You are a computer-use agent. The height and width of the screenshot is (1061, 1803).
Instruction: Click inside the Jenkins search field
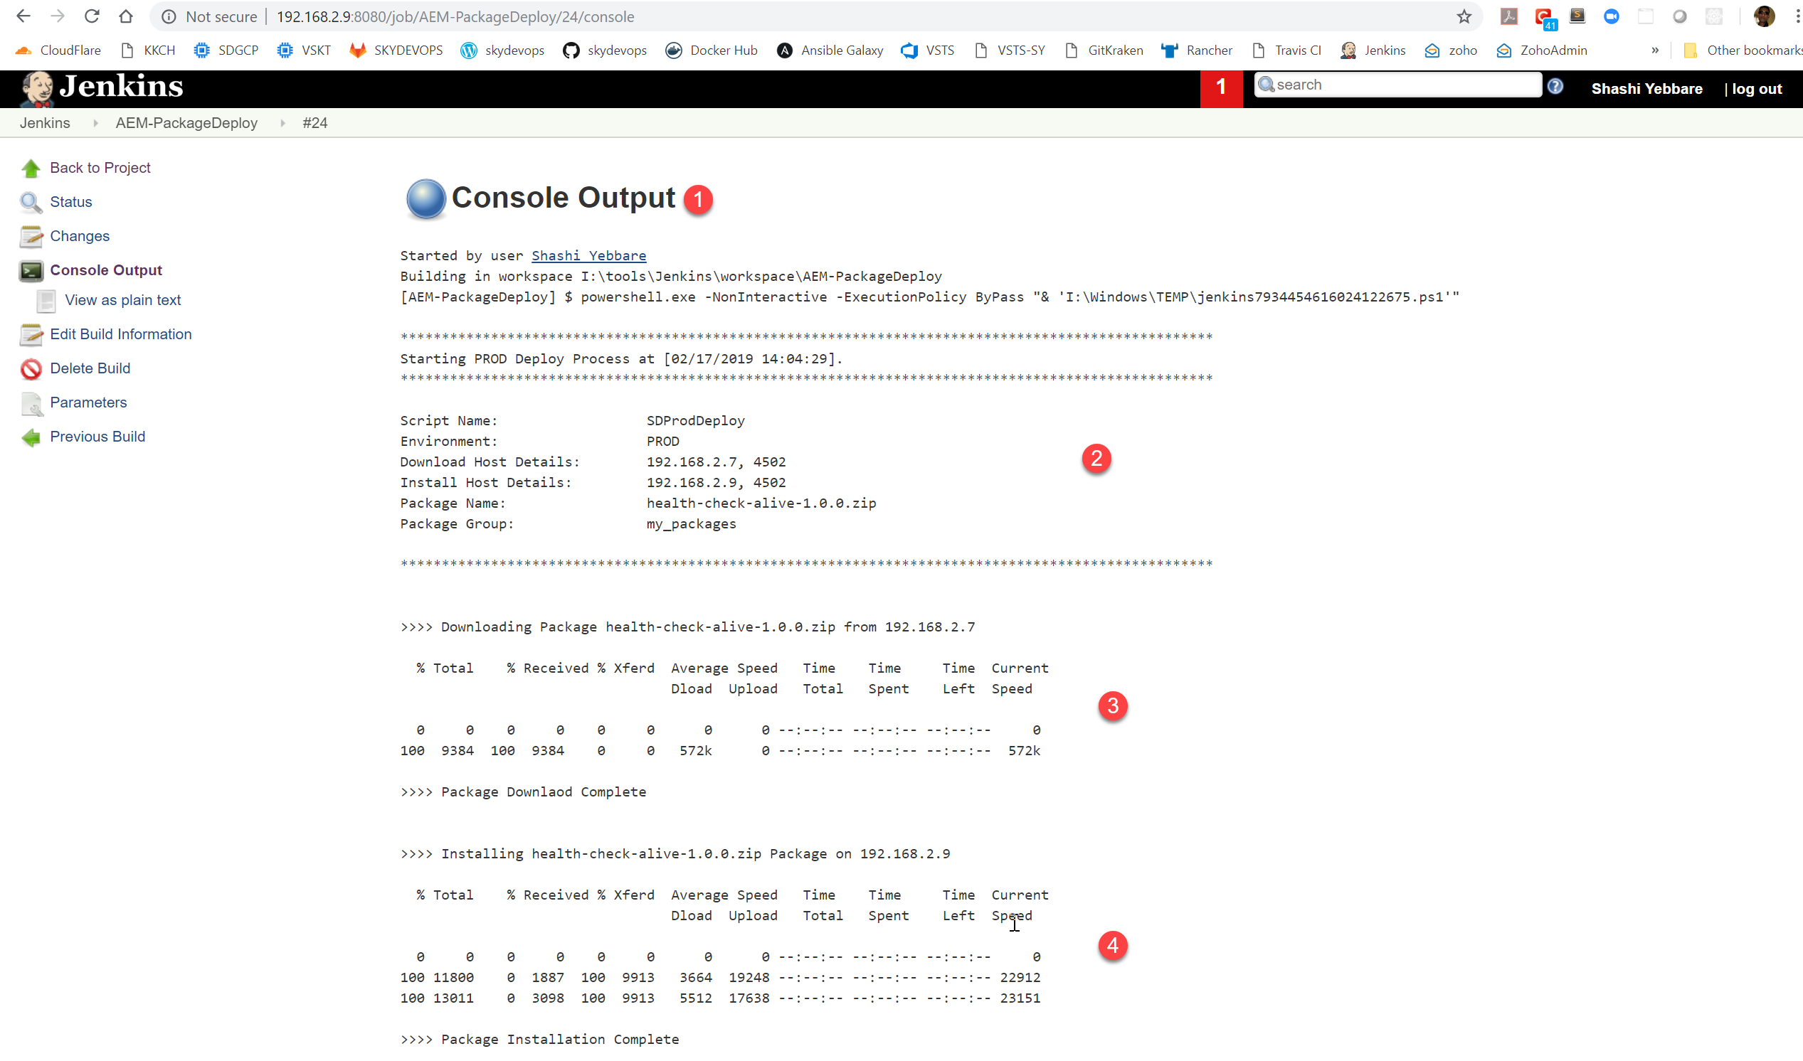click(1402, 85)
